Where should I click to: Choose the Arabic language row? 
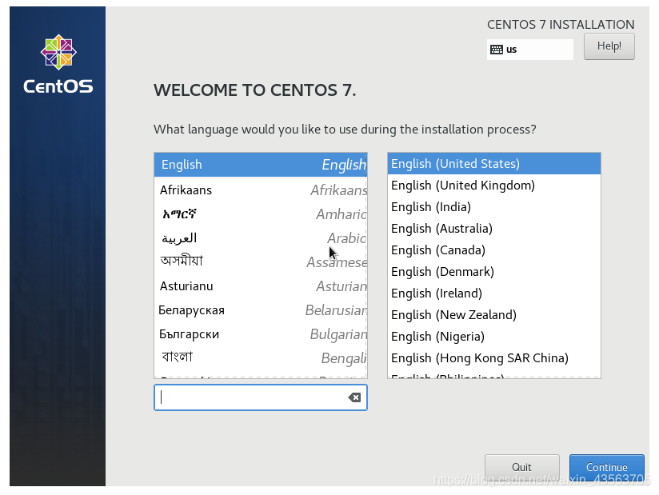click(x=261, y=238)
